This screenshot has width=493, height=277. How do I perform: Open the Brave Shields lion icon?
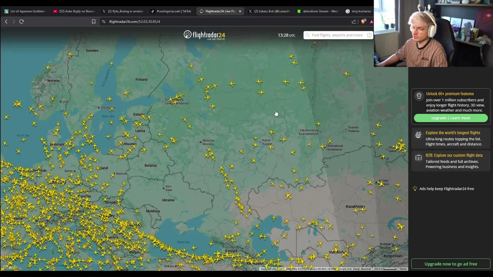pyautogui.click(x=364, y=22)
